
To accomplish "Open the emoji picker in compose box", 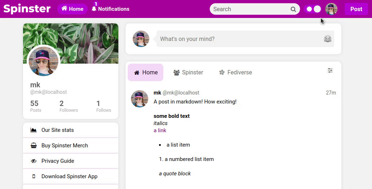I will tap(327, 39).
